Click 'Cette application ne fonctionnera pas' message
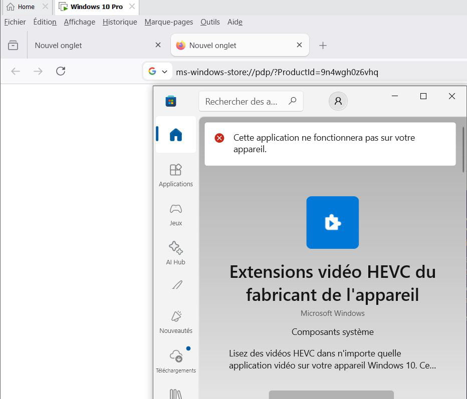Image resolution: width=467 pixels, height=399 pixels. [x=324, y=143]
